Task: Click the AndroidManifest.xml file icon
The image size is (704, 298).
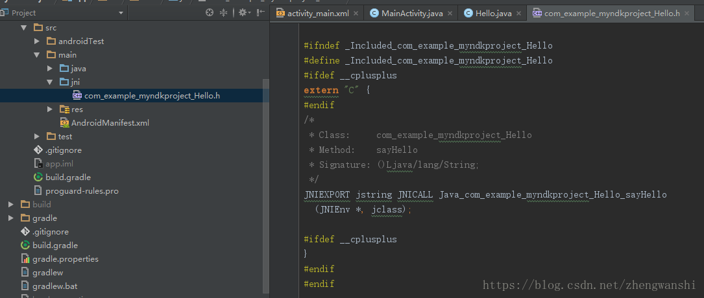Action: coord(64,123)
